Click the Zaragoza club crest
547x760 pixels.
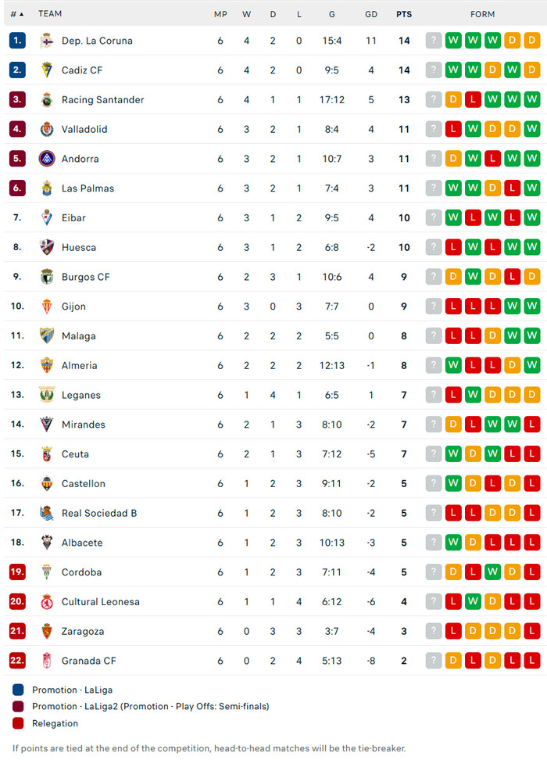(47, 631)
